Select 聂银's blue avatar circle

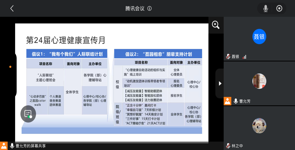tap(259, 37)
